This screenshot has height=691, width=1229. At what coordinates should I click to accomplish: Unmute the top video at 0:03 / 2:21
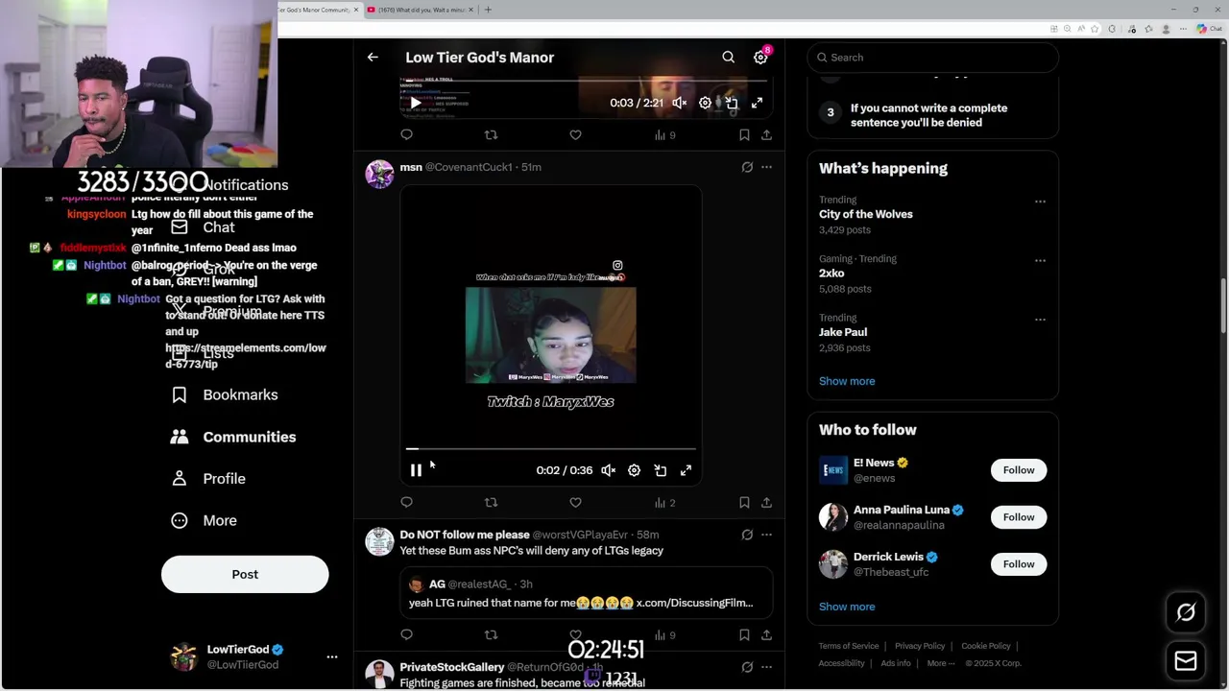pos(679,103)
